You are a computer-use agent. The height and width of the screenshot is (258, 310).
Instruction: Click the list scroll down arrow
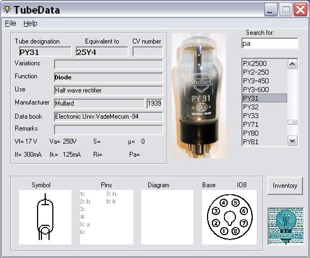pos(293,141)
